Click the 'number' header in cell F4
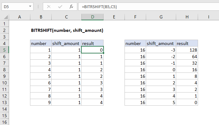219x125 pixels. point(135,43)
